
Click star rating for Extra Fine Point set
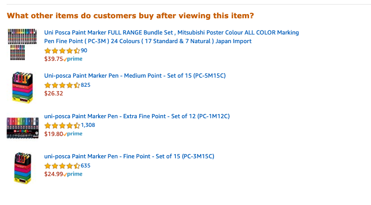pyautogui.click(x=62, y=125)
